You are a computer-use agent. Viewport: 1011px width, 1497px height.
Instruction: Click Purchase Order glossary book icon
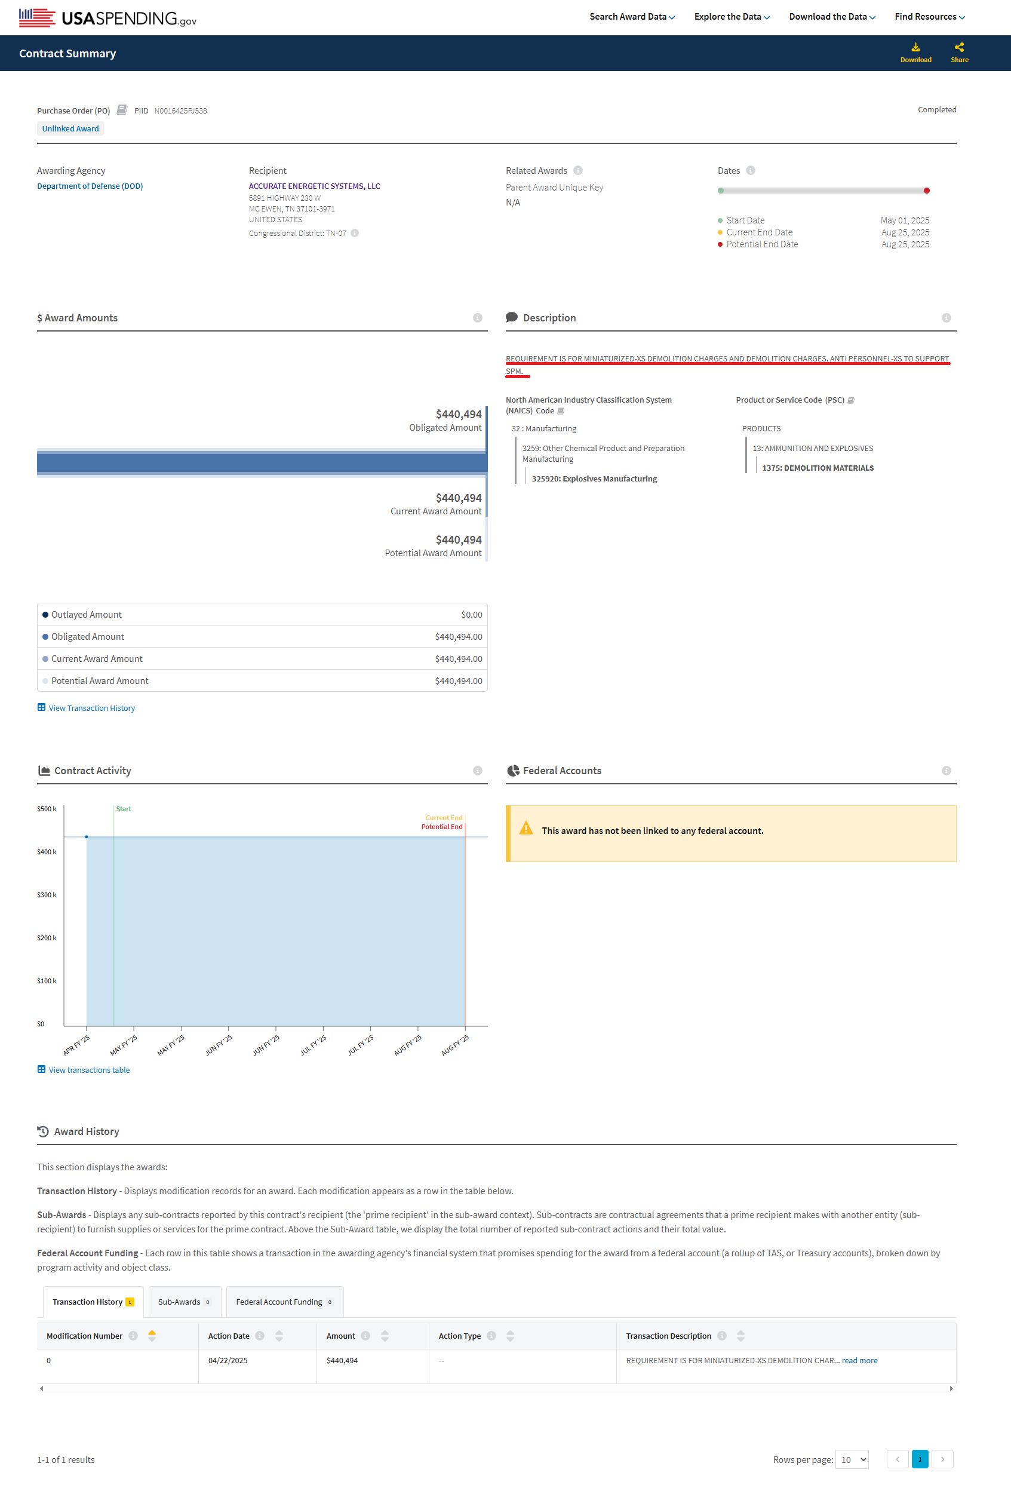tap(122, 109)
